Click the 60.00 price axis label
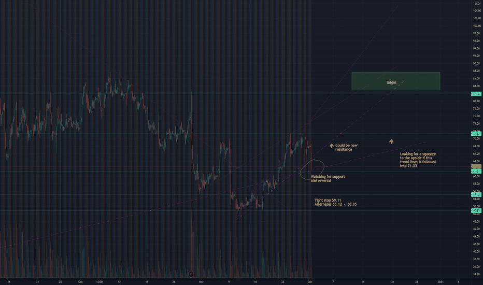Screen dimensions: 483x285 477,176
